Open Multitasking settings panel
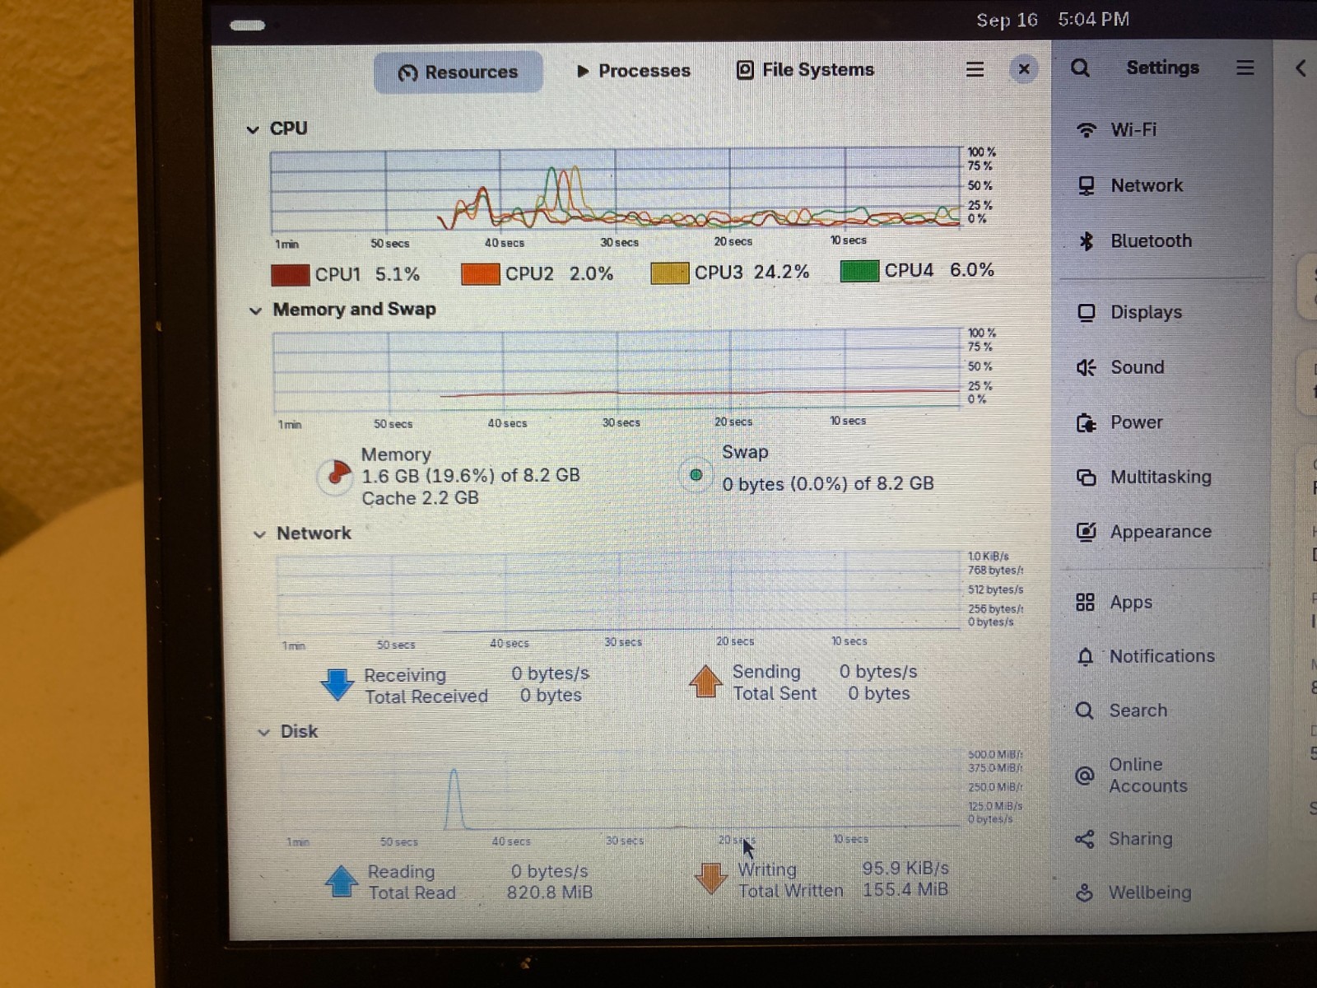1317x988 pixels. click(1161, 477)
